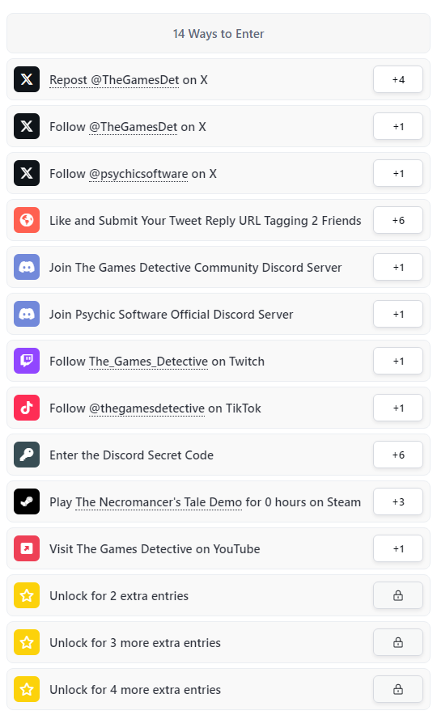This screenshot has width=437, height=715.
Task: Click the 14 Ways to Enter header
Action: coord(218,34)
